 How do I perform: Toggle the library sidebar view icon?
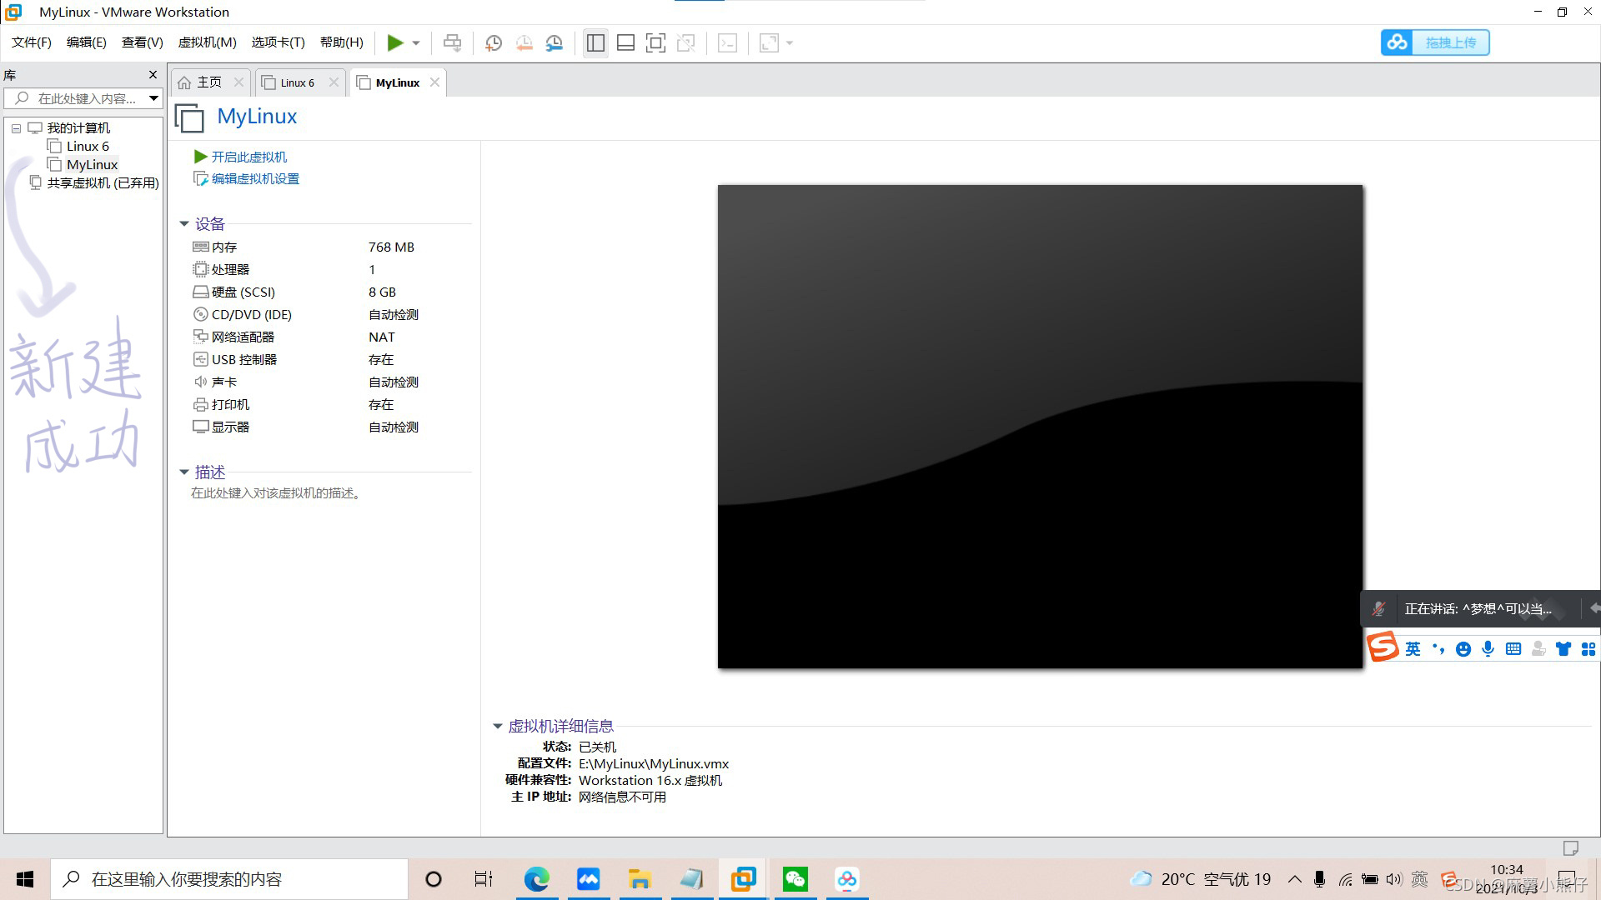(595, 43)
